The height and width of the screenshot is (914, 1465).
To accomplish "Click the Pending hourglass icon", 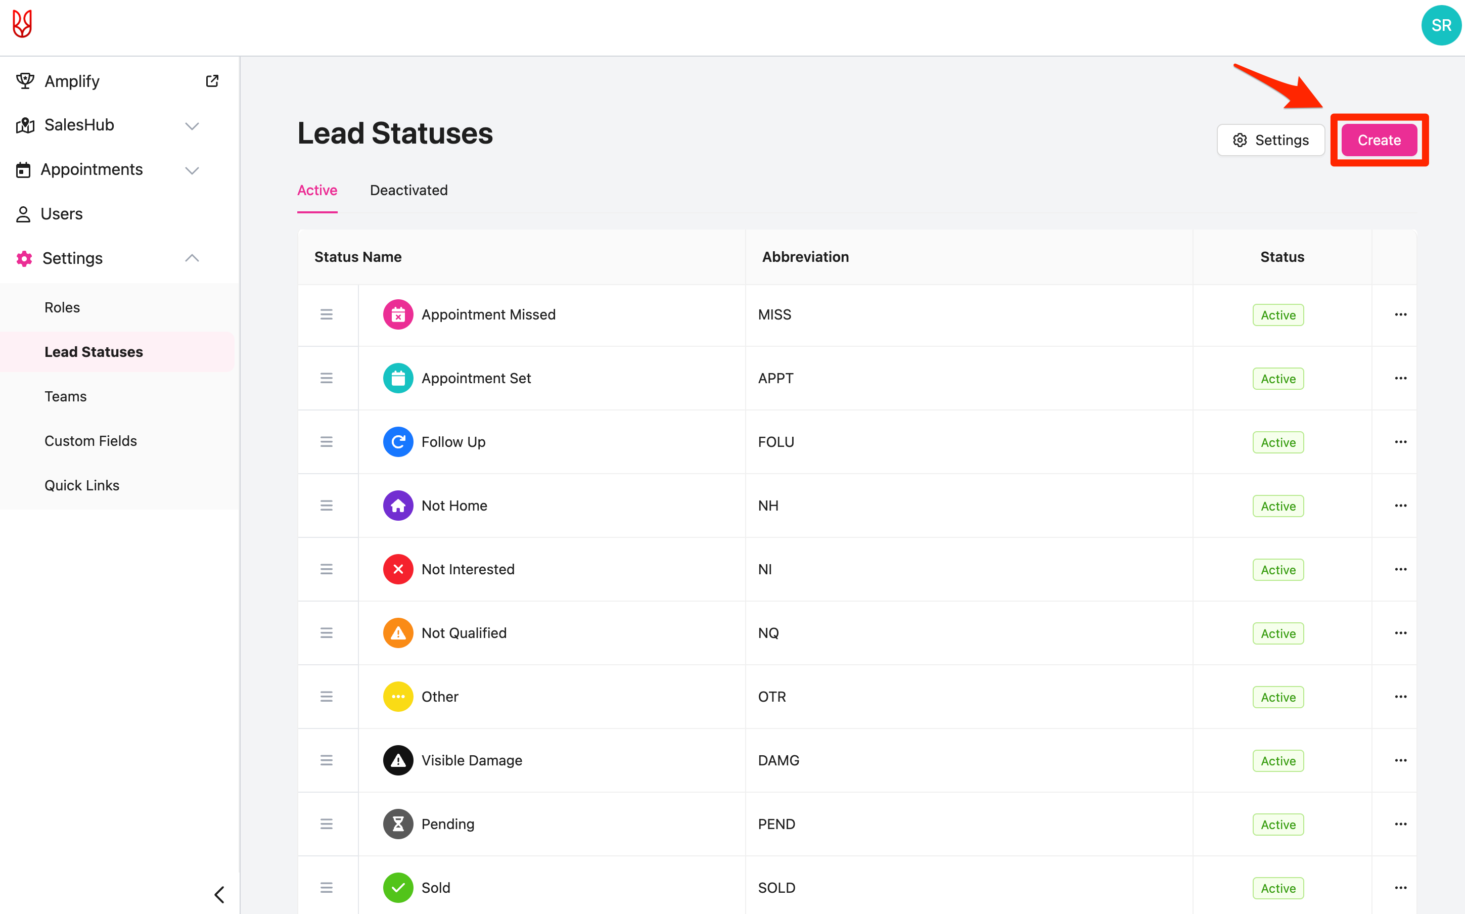I will [398, 824].
